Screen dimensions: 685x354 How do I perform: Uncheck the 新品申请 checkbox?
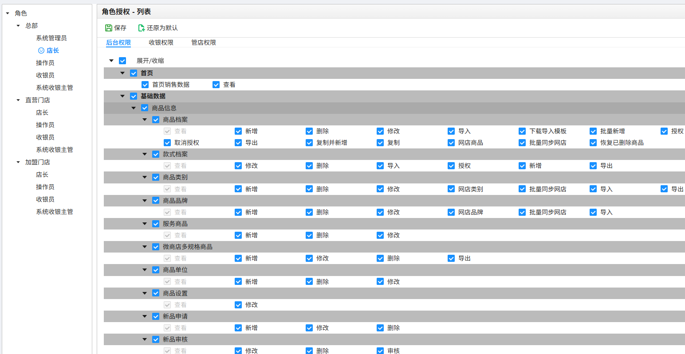pos(156,316)
